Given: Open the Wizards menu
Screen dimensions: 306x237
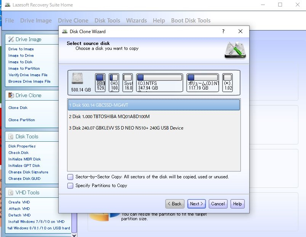Looking at the screenshot, I should tap(136, 21).
